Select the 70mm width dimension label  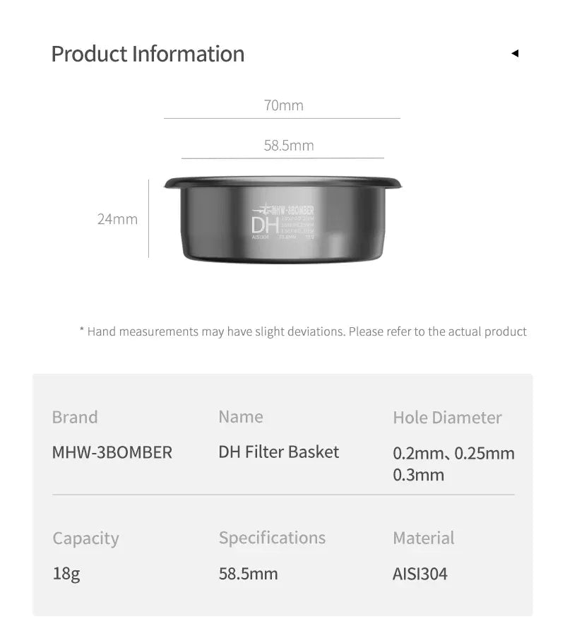pyautogui.click(x=283, y=105)
